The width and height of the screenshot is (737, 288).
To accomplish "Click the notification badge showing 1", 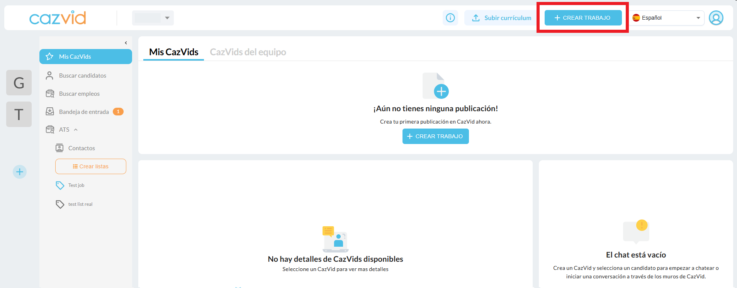I will [x=118, y=112].
